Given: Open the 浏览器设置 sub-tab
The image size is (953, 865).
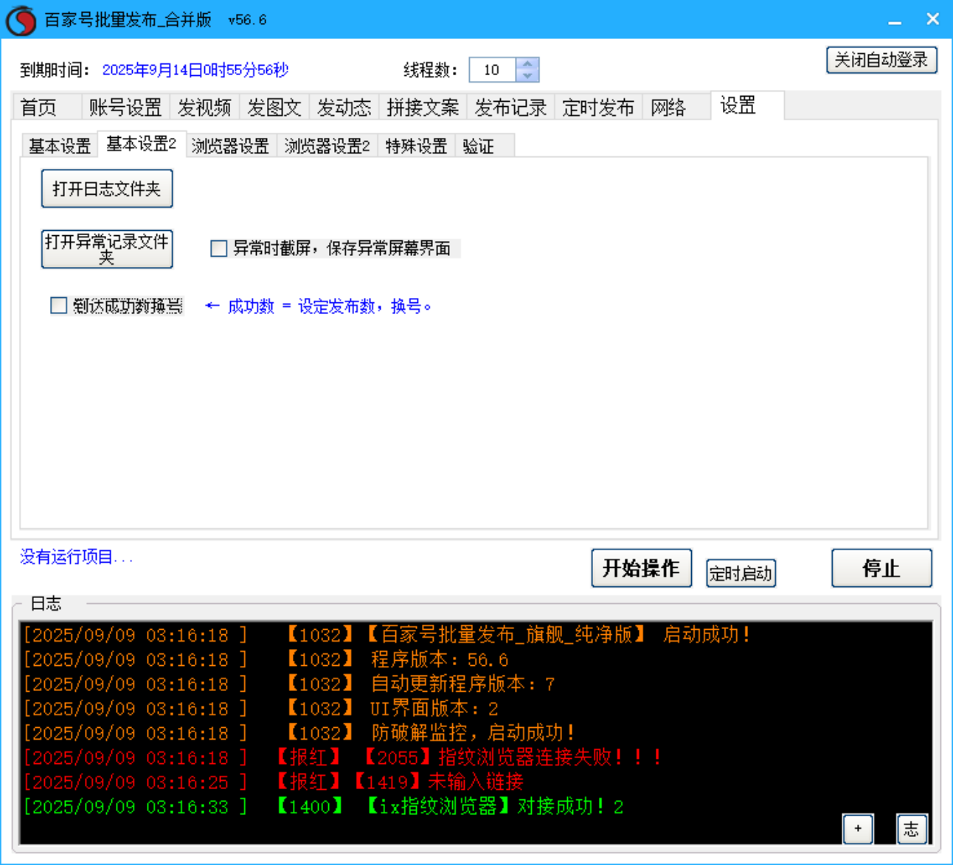Looking at the screenshot, I should pos(230,145).
